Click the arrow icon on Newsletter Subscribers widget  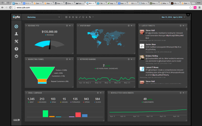(x=183, y=93)
